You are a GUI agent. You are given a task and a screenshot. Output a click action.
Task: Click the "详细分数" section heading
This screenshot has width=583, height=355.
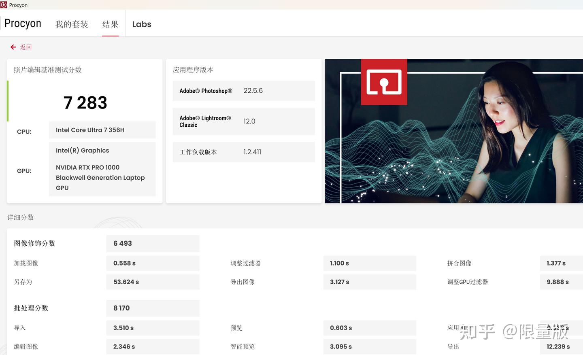pyautogui.click(x=21, y=217)
